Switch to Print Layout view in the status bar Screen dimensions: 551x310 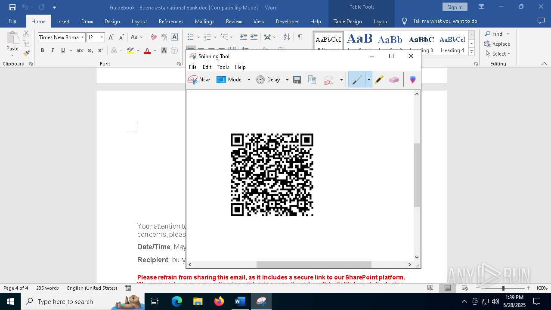447,288
